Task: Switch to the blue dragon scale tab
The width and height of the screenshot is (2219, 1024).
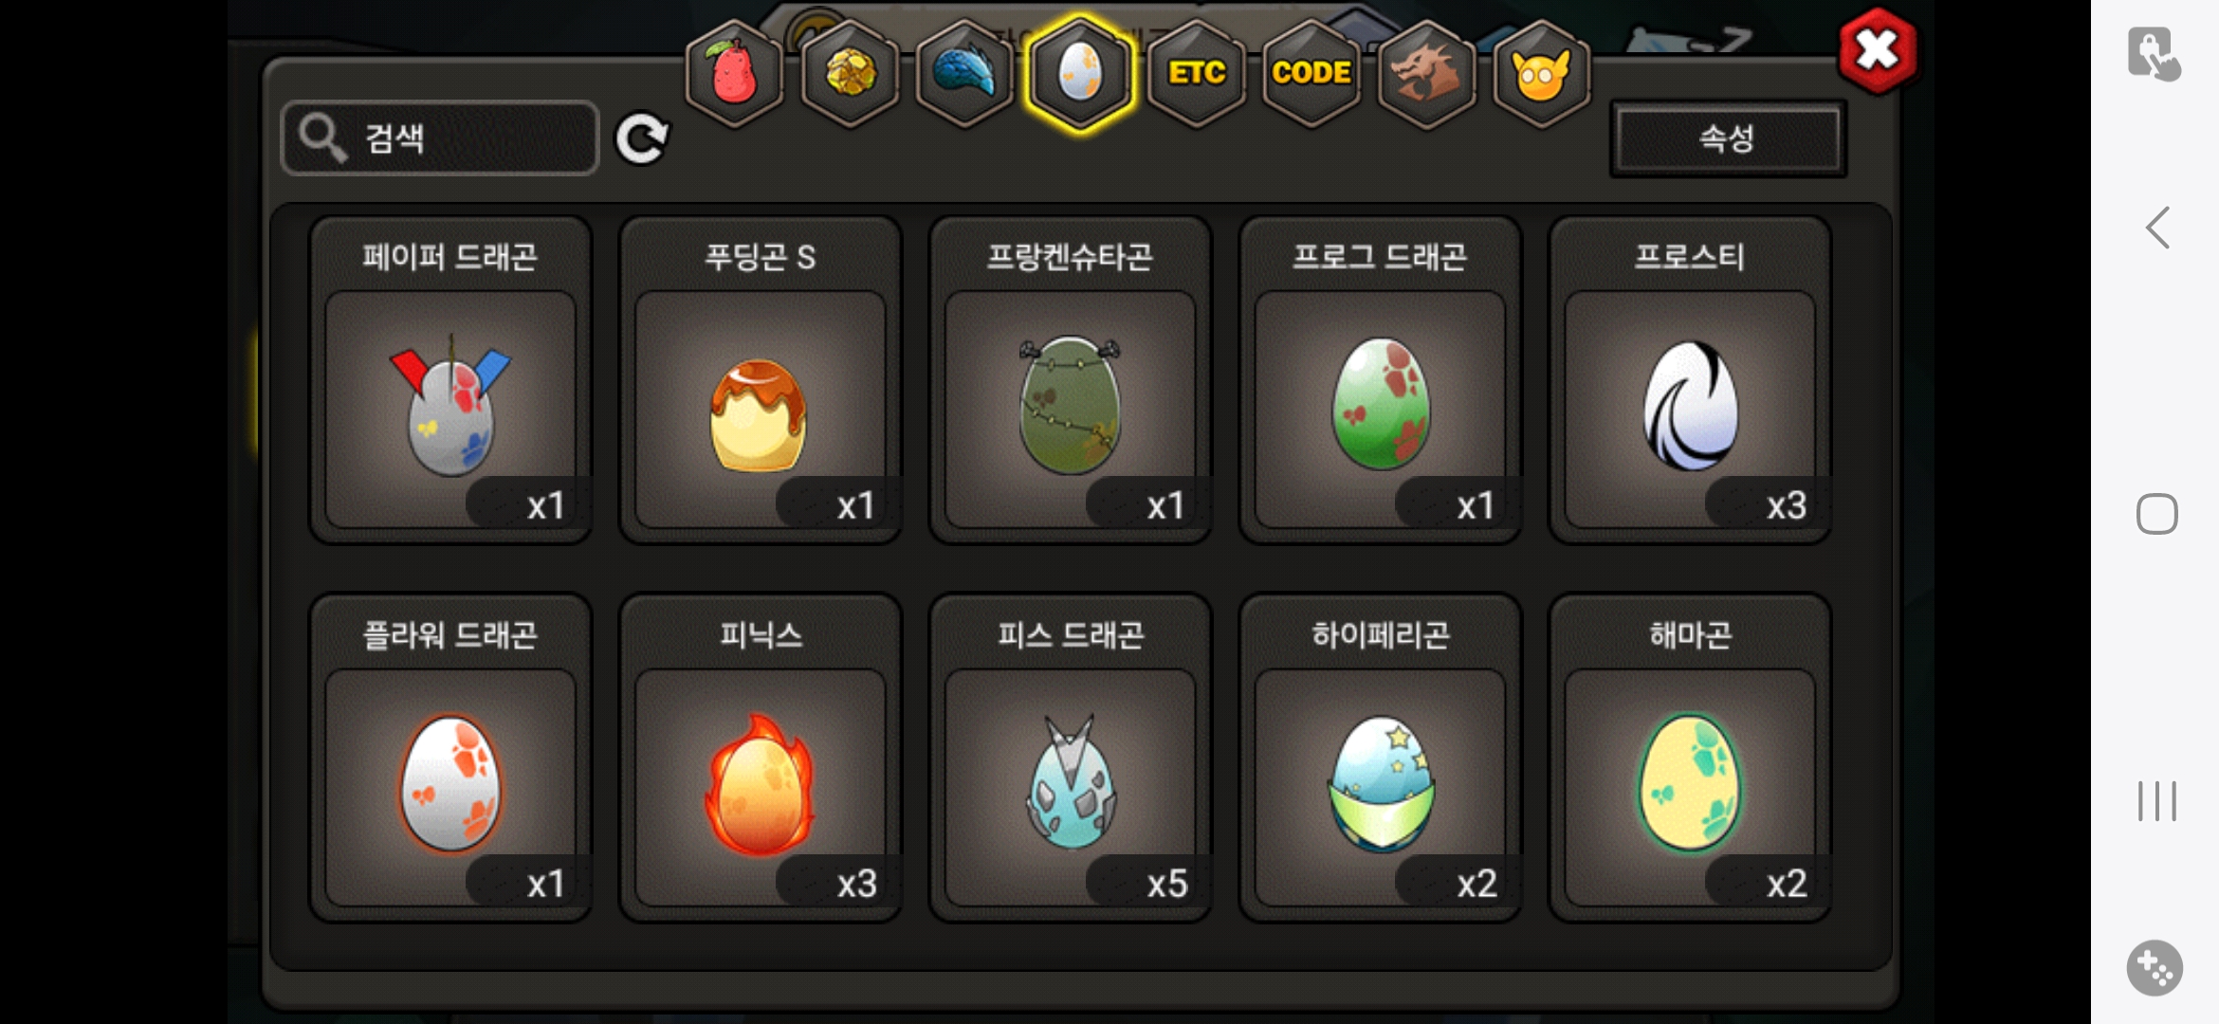Action: (964, 73)
